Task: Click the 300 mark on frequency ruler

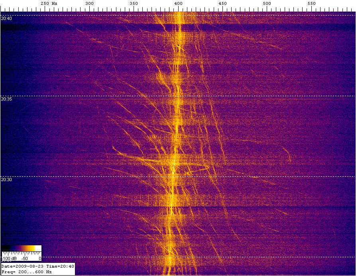Action: (x=89, y=3)
